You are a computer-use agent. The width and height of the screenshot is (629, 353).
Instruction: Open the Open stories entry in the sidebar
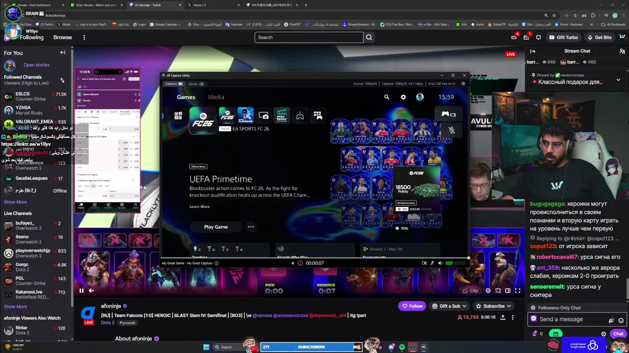click(x=36, y=65)
